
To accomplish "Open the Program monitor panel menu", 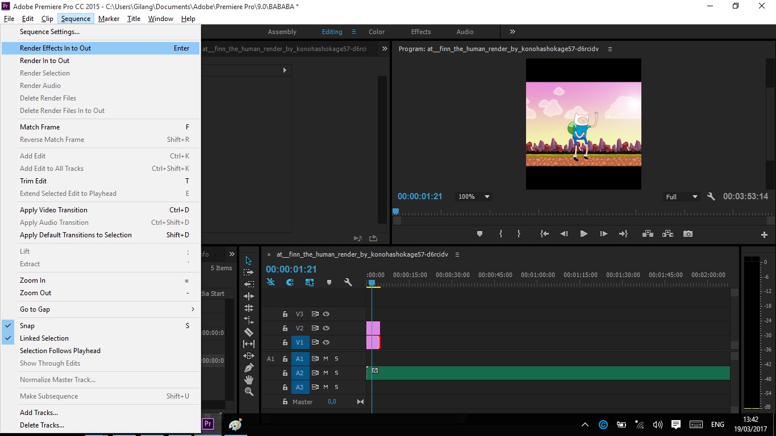I will 610,49.
